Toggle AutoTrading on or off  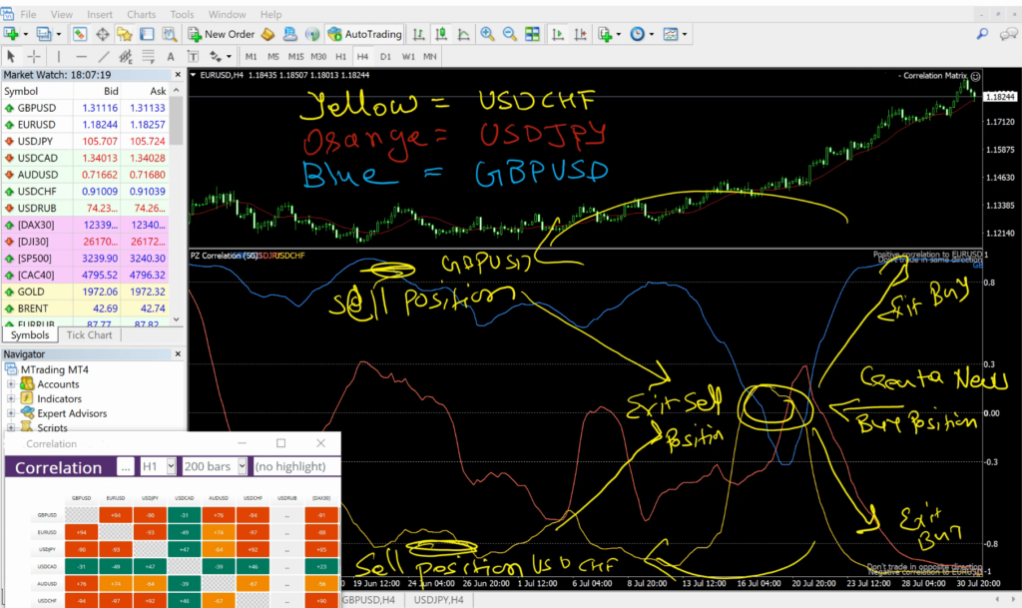click(365, 33)
